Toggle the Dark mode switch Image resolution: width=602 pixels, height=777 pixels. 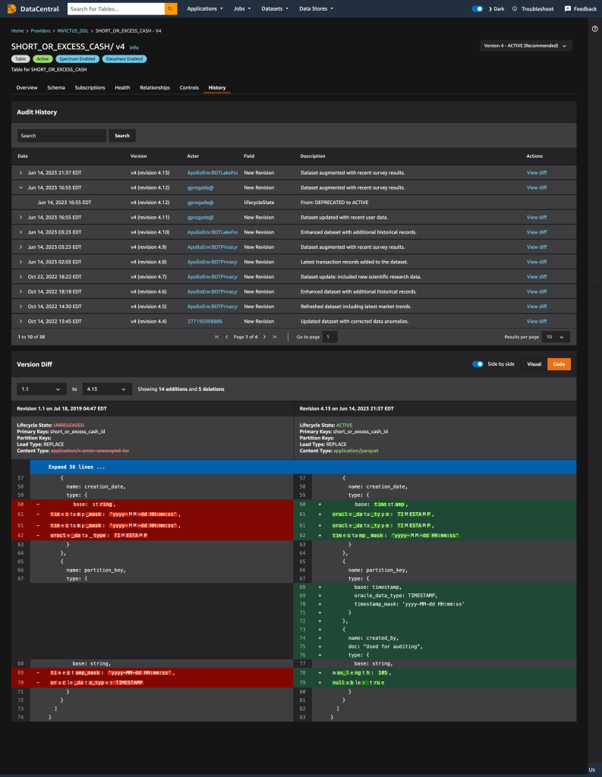(478, 9)
